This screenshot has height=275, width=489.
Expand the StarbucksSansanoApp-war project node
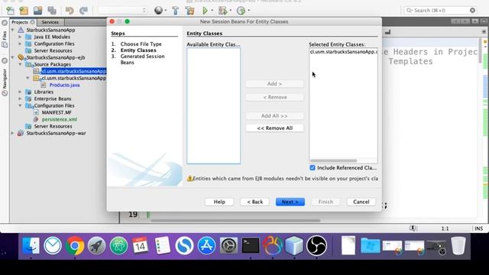click(13, 133)
